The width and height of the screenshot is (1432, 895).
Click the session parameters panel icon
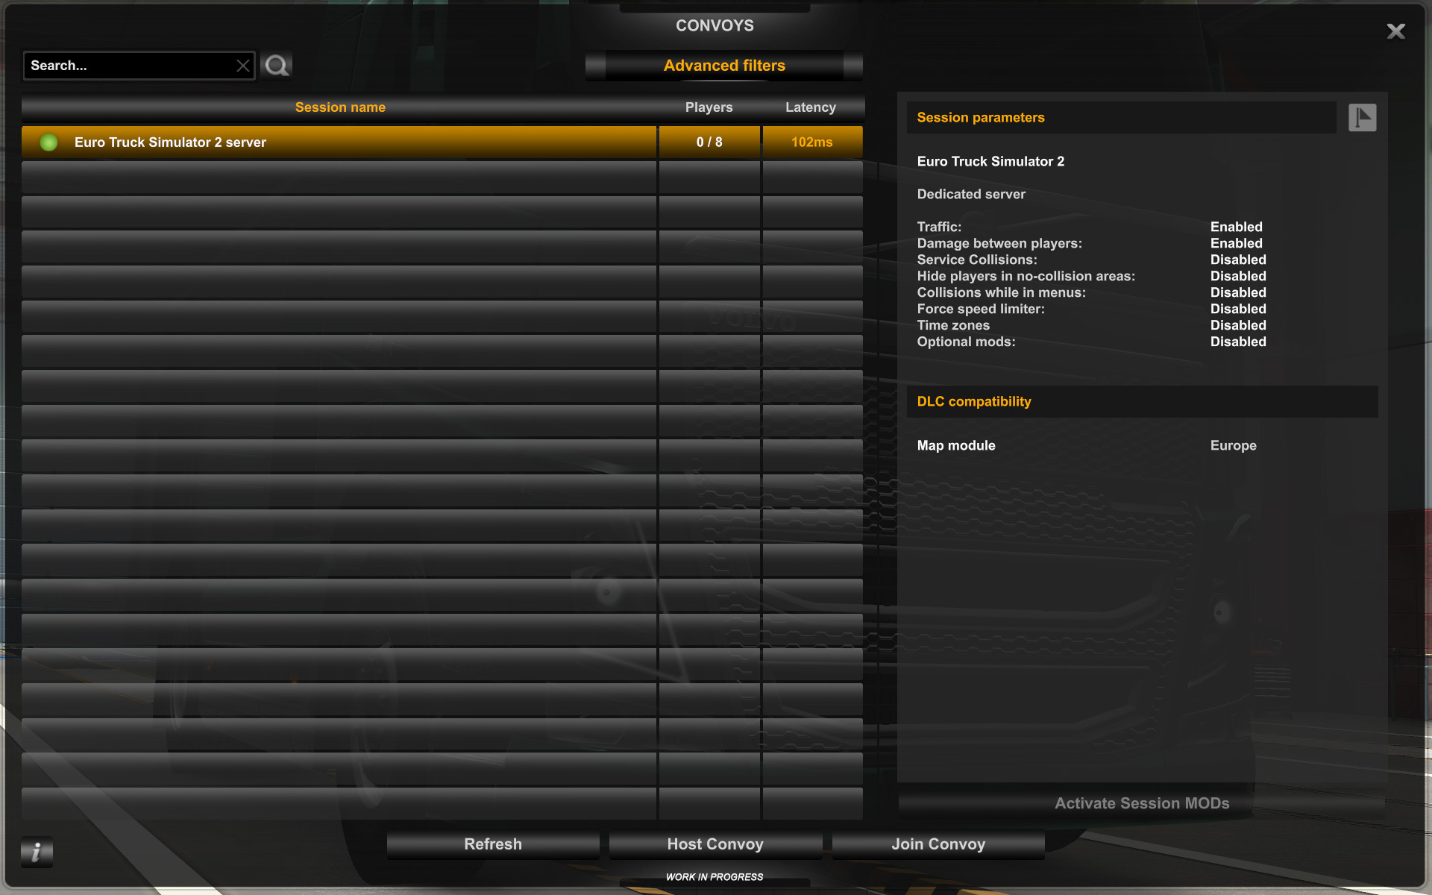click(1362, 116)
